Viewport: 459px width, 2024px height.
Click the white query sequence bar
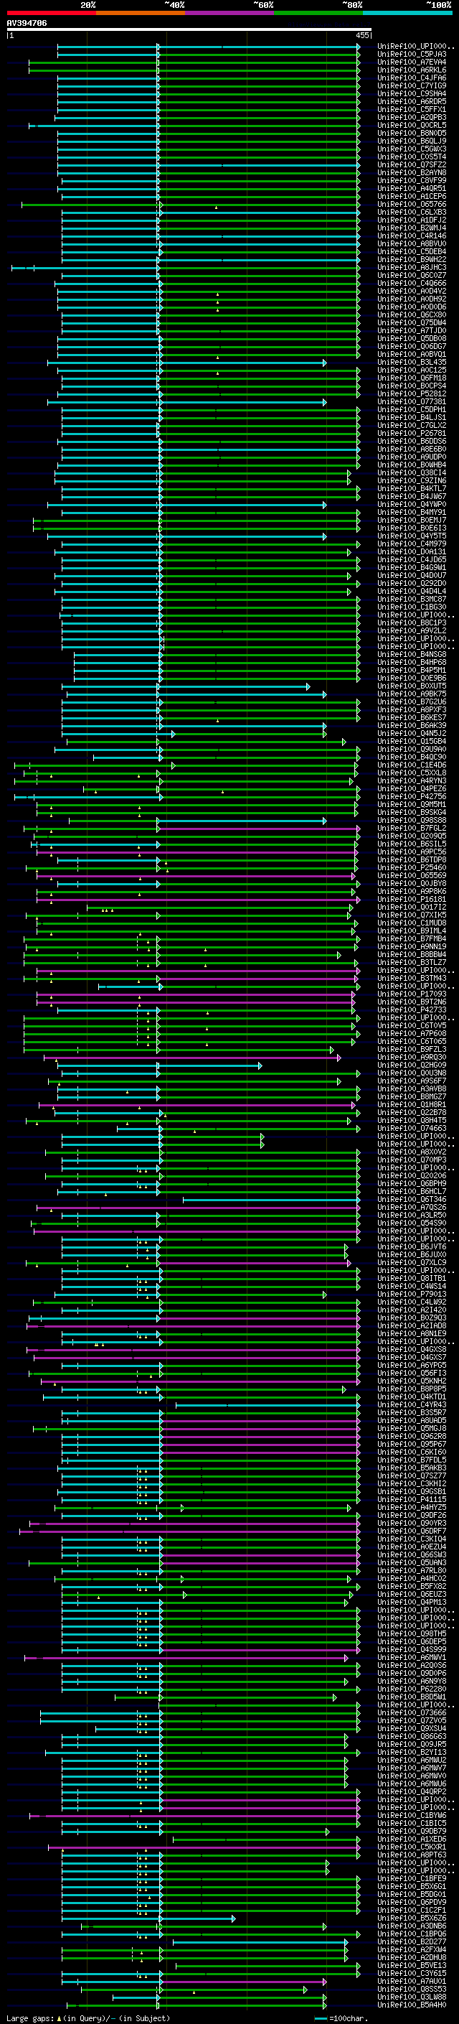189,30
